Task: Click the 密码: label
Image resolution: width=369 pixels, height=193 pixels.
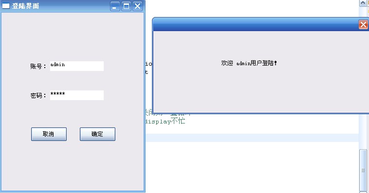Action: pyautogui.click(x=38, y=95)
